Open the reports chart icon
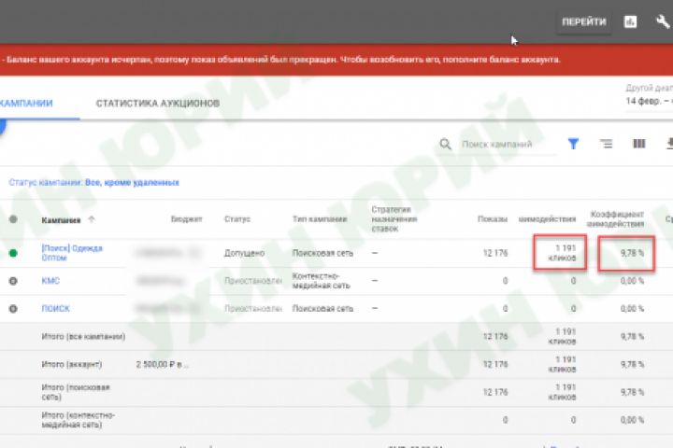The width and height of the screenshot is (673, 448). tap(630, 21)
